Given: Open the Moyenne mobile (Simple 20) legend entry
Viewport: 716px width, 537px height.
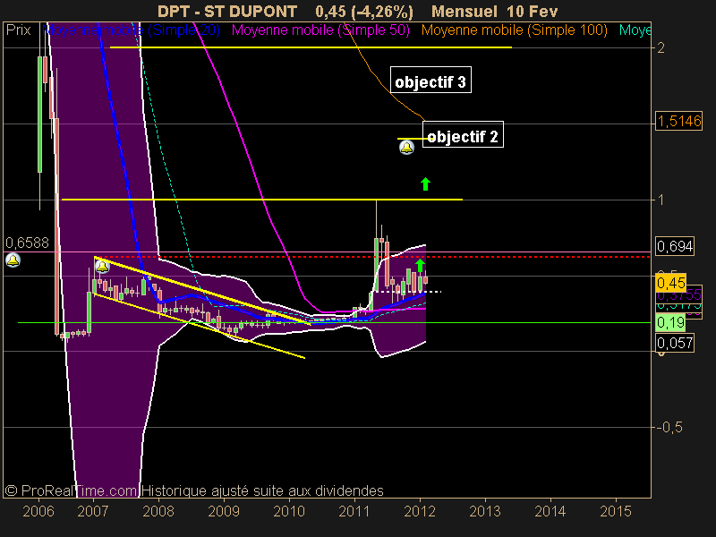Looking at the screenshot, I should point(131,30).
